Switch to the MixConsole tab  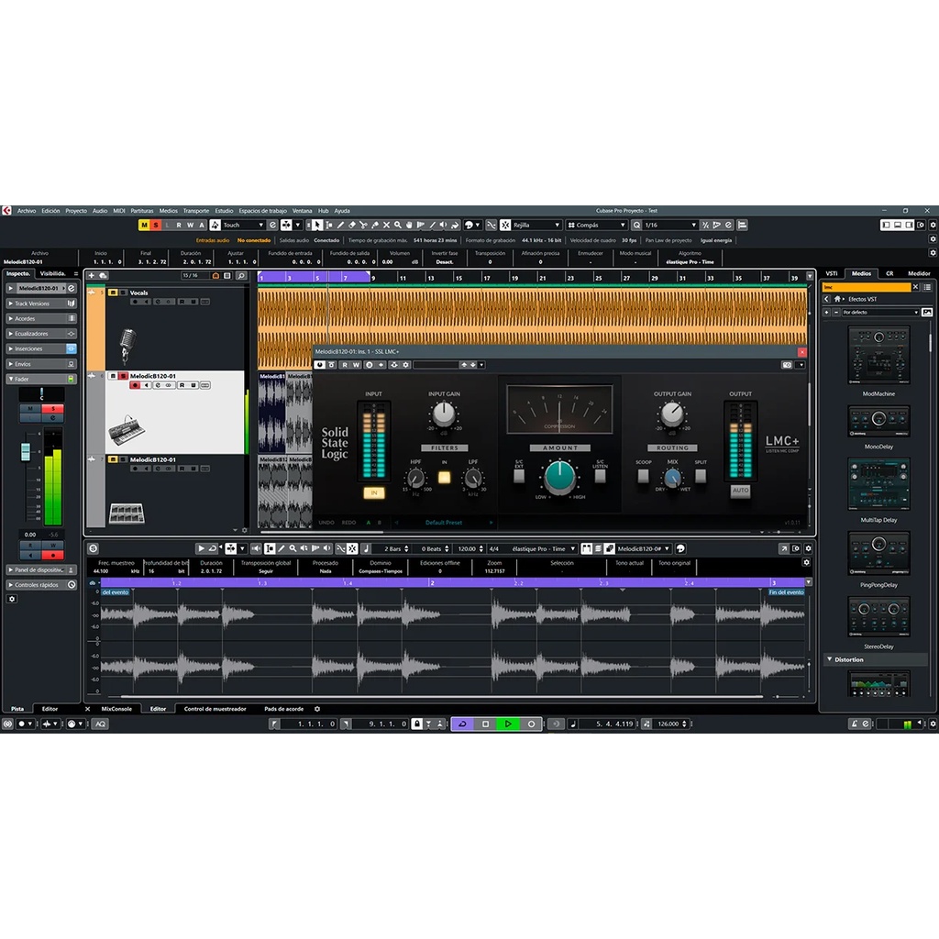click(x=116, y=709)
